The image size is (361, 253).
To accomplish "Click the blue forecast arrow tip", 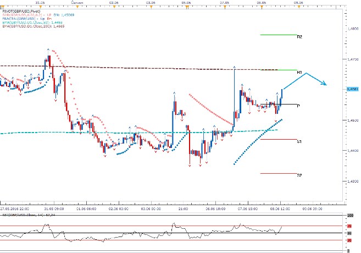I will pos(326,85).
